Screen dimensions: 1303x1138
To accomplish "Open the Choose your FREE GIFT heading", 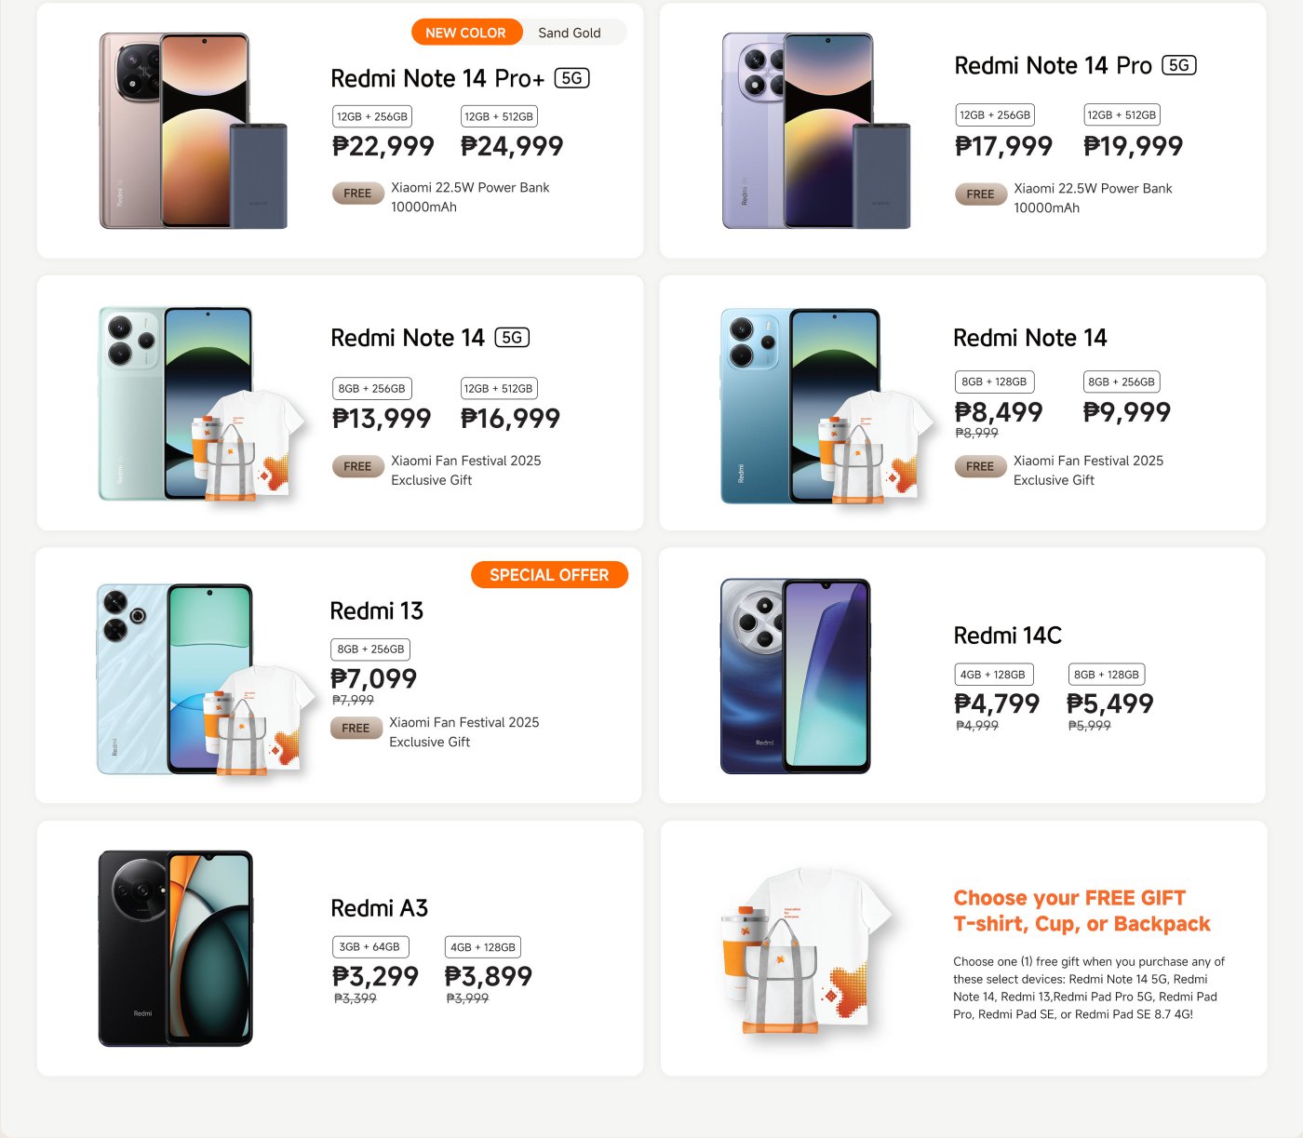I will pos(1081,911).
